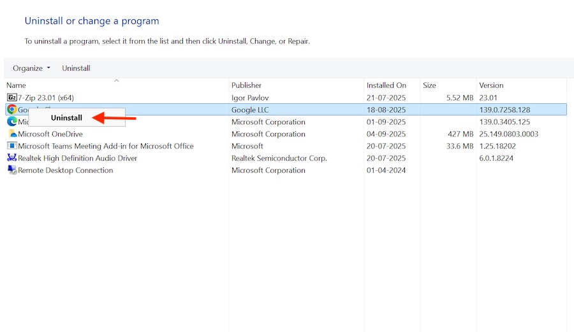Select the Remote Desktop Connection entry
Screen dimensions: 574x332
click(66, 170)
